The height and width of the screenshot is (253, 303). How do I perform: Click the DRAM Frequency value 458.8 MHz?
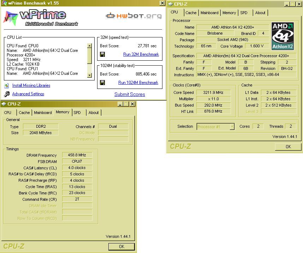point(77,155)
